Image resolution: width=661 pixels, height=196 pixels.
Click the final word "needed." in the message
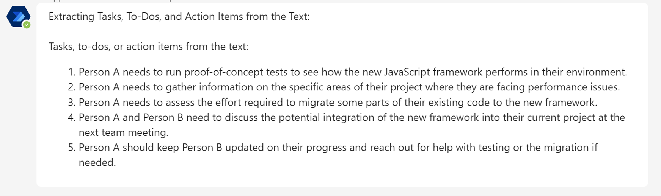97,162
